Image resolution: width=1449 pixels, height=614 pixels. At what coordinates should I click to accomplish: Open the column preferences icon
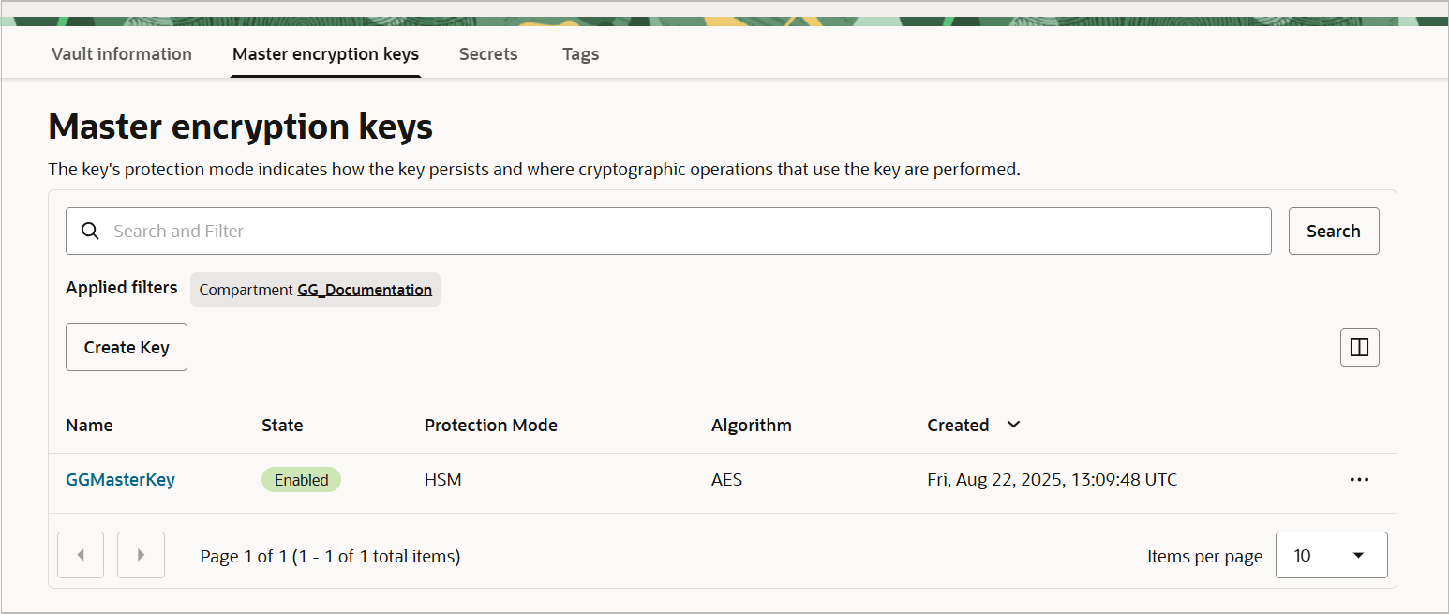click(1359, 347)
